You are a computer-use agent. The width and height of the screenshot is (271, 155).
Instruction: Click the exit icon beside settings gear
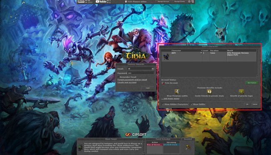tap(193, 1)
